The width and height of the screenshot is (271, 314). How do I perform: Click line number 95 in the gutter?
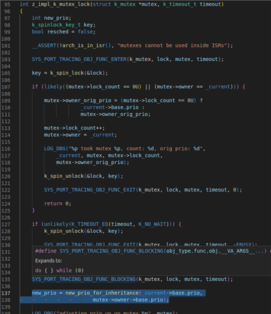tap(7, 5)
